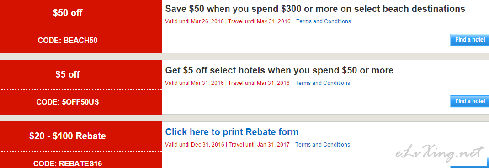Click the Save $50 beach destinations headline

pos(315,9)
